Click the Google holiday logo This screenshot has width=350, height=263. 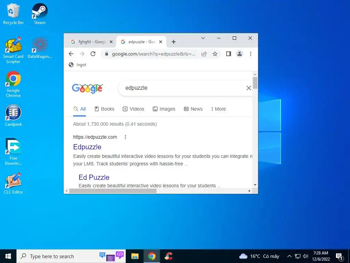(87, 89)
